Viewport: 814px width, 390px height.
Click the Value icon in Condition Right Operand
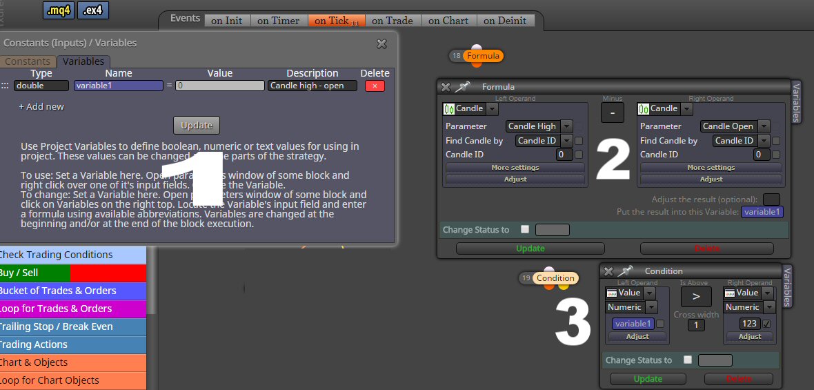pyautogui.click(x=729, y=293)
